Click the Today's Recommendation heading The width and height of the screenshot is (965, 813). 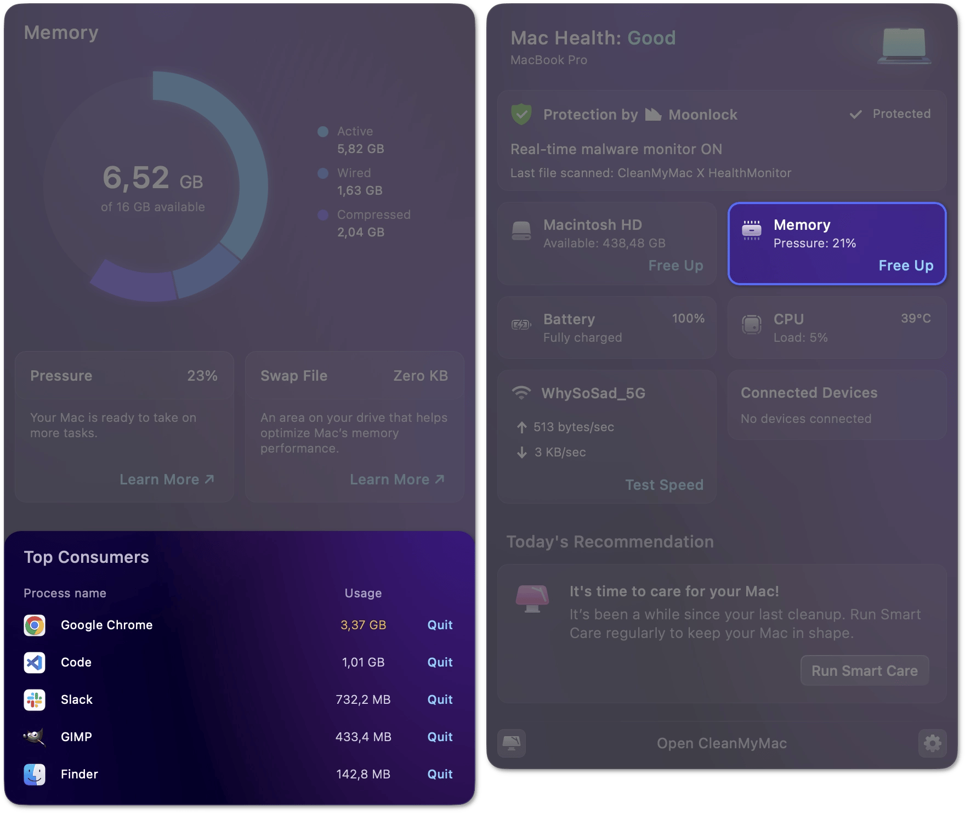click(x=610, y=542)
